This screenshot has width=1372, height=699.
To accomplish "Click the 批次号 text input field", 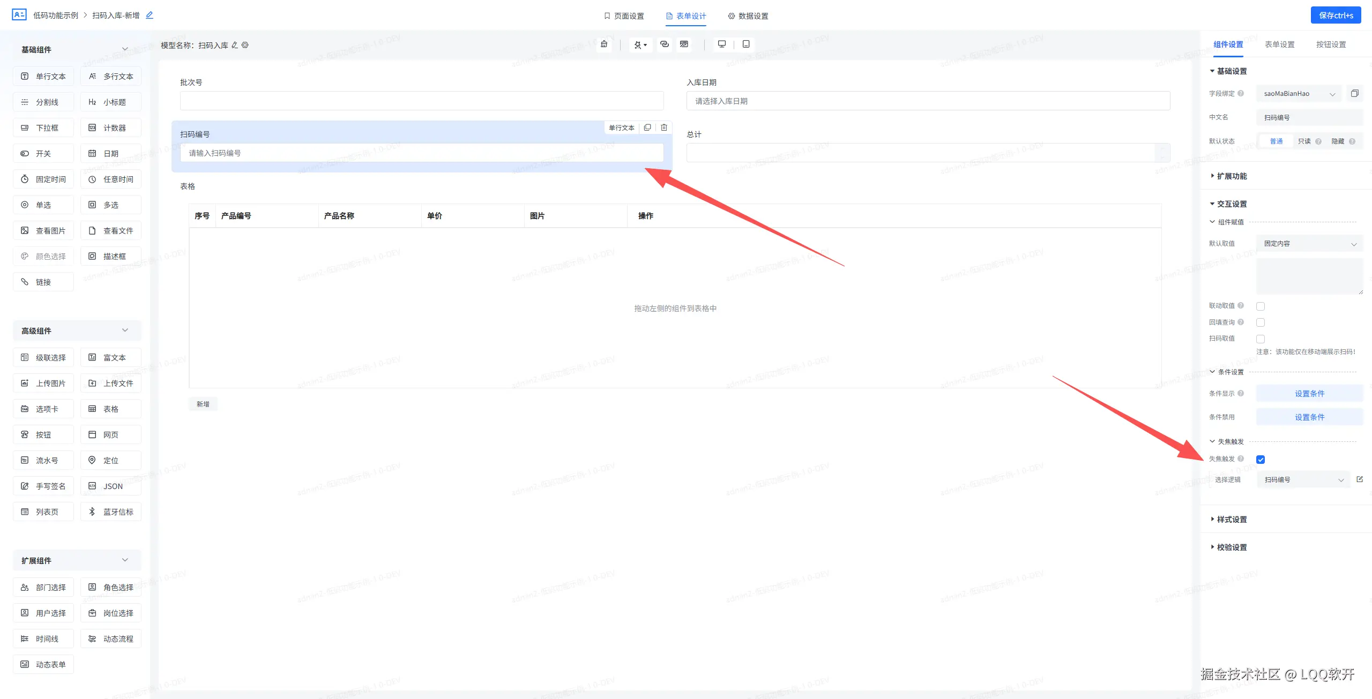I will click(x=422, y=101).
